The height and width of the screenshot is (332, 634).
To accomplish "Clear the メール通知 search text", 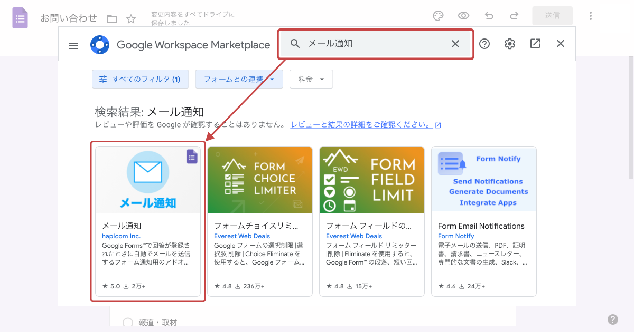I will coord(455,44).
